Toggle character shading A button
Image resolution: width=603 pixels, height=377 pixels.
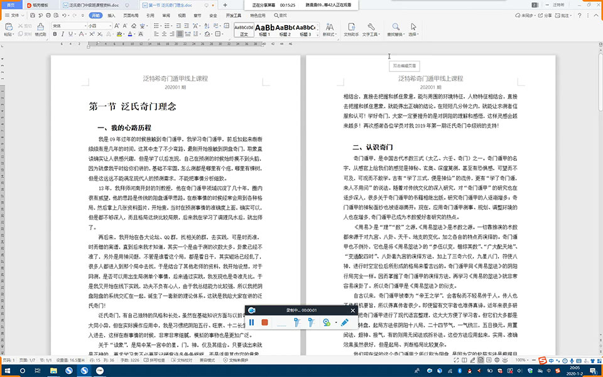click(141, 34)
